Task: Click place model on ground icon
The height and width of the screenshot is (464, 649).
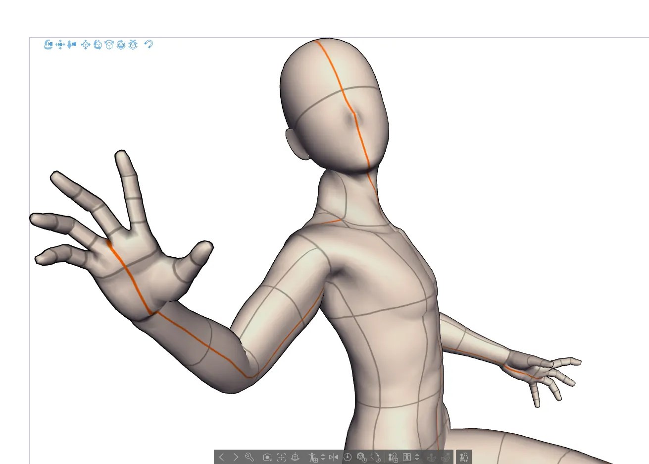Action: click(x=295, y=457)
